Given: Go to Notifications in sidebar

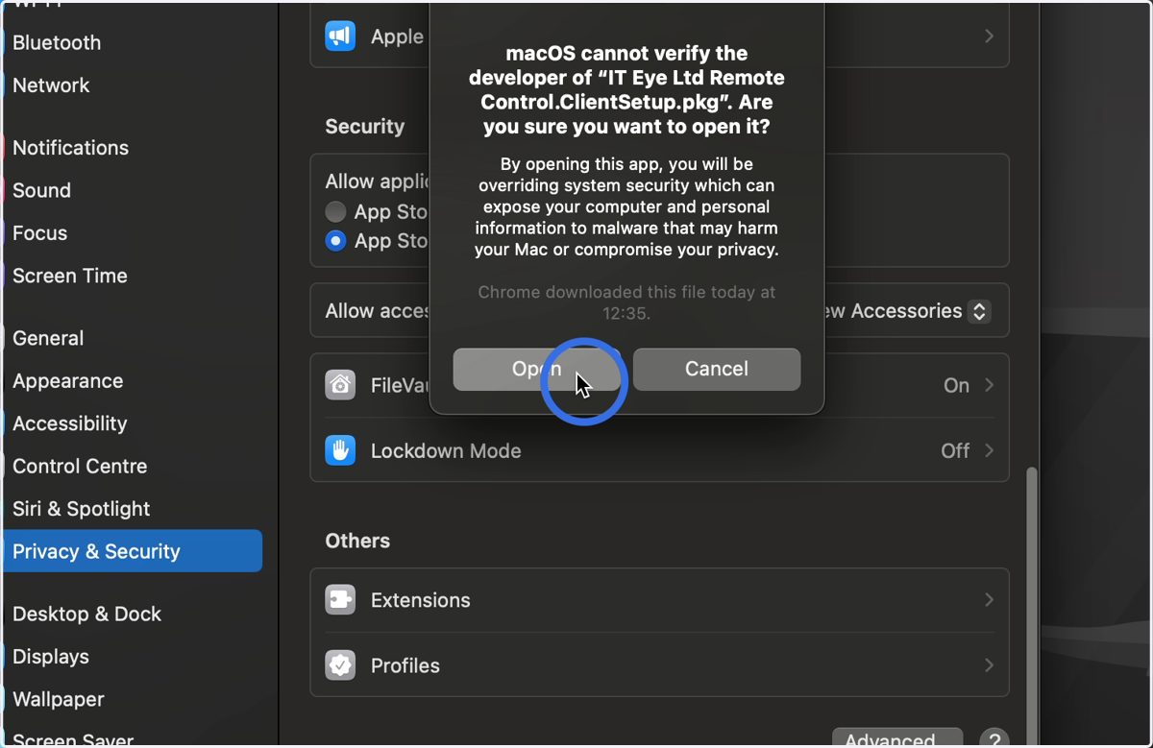Looking at the screenshot, I should point(70,148).
